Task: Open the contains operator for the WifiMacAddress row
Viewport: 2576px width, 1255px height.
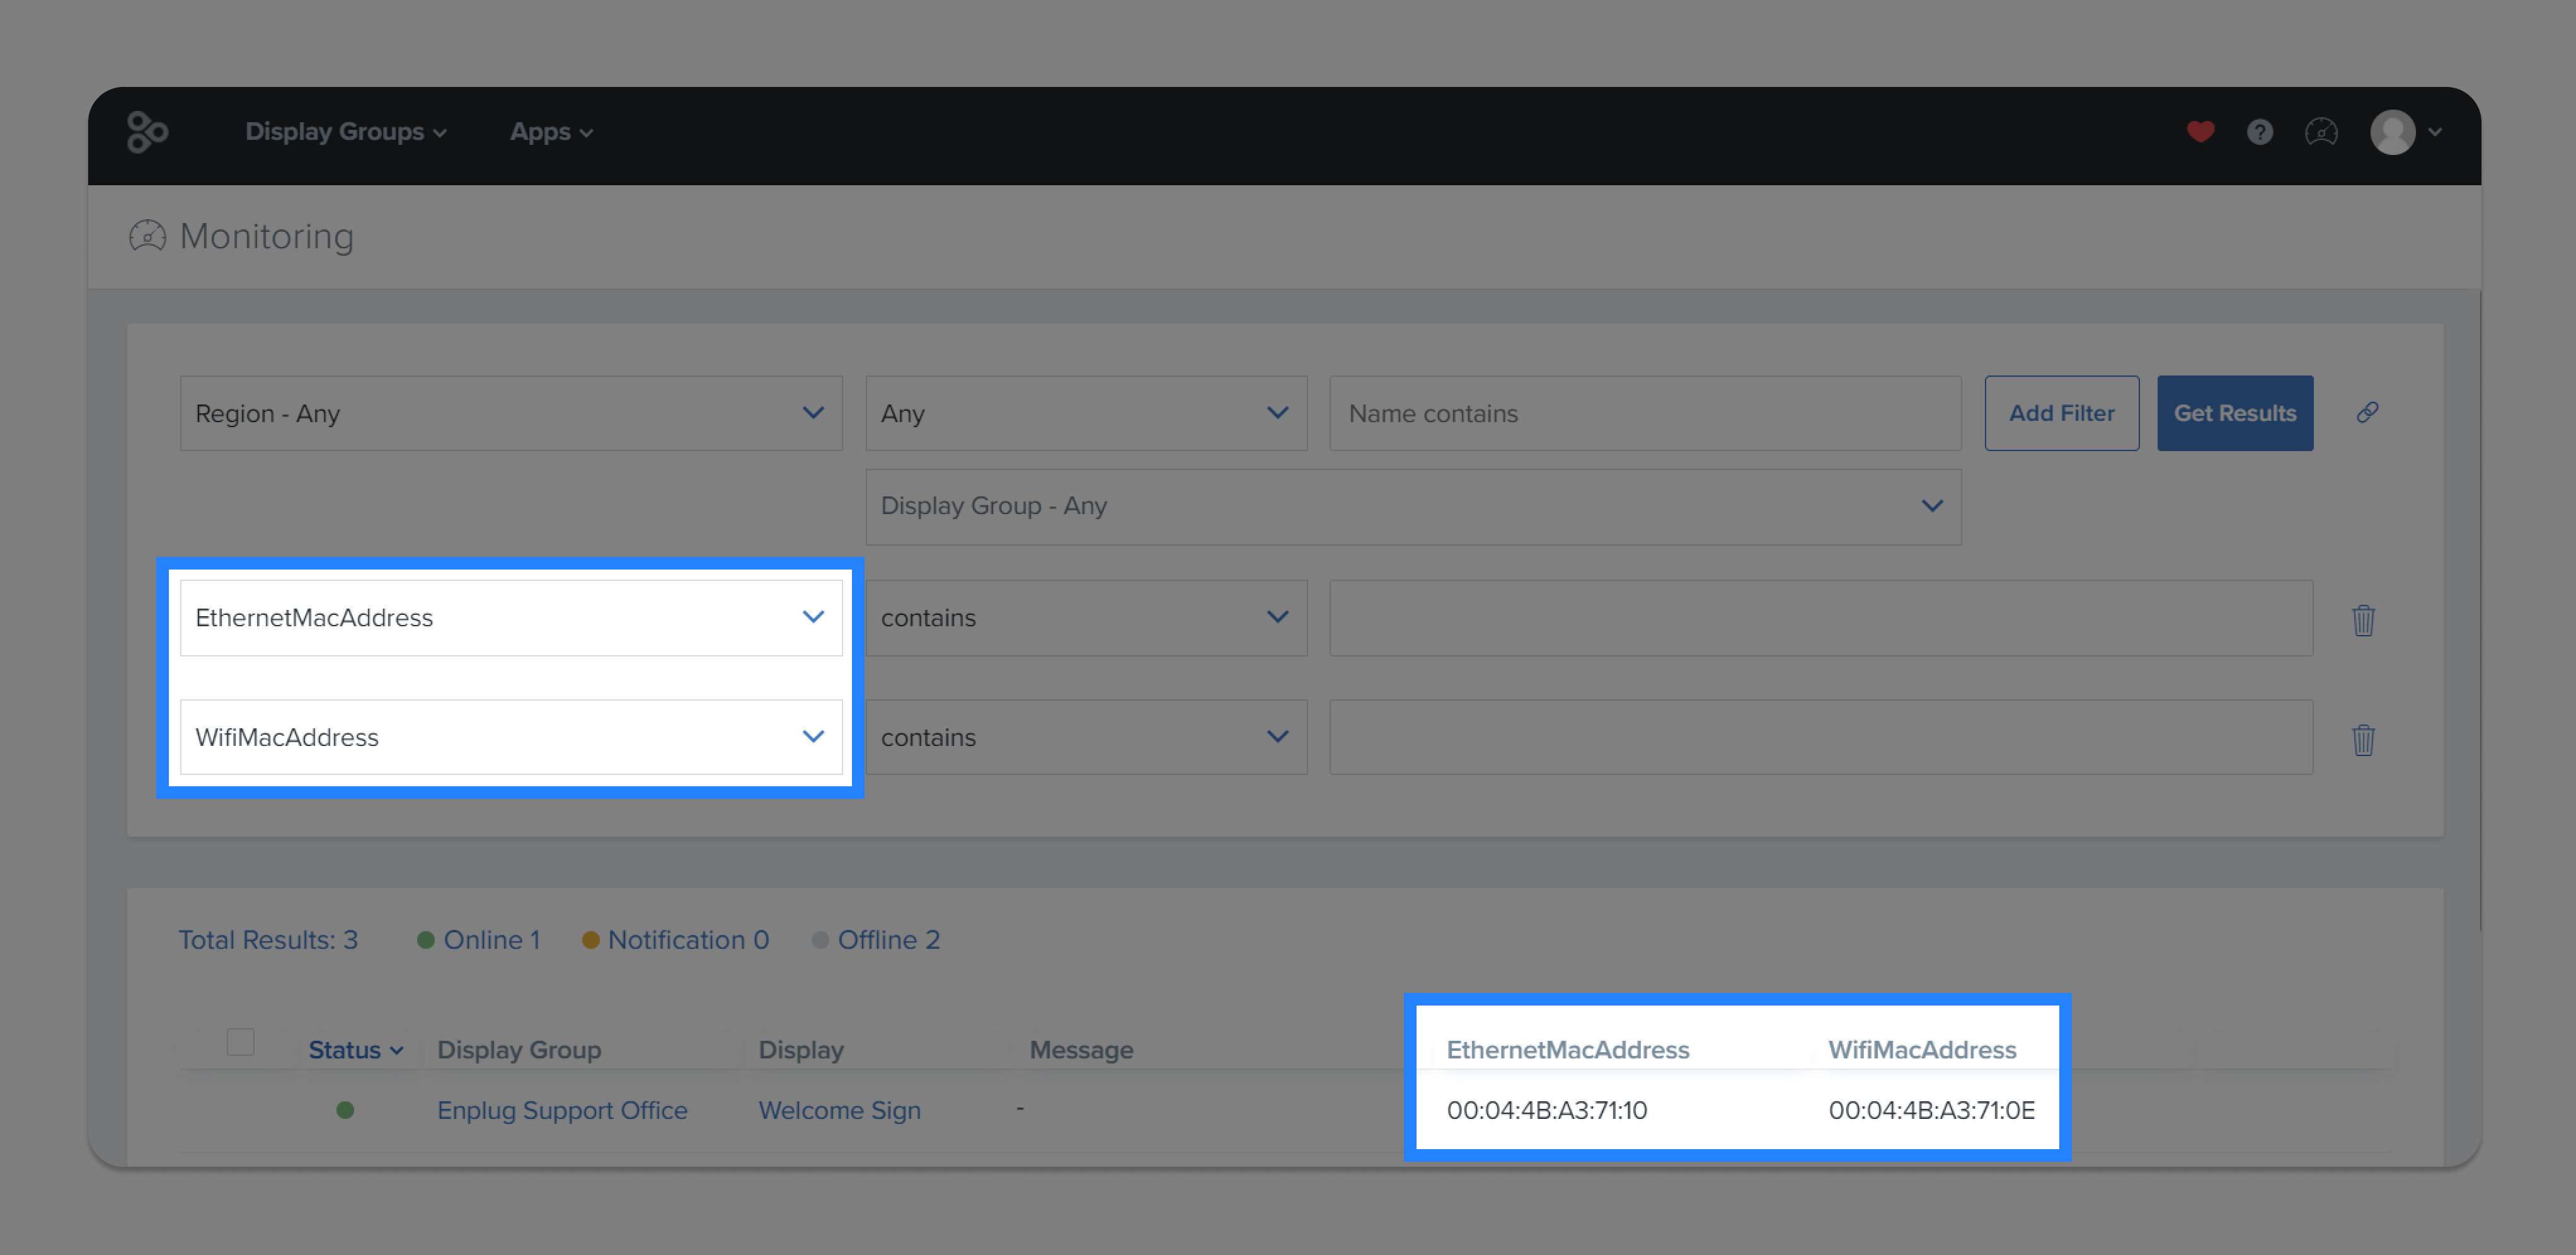Action: 1086,737
